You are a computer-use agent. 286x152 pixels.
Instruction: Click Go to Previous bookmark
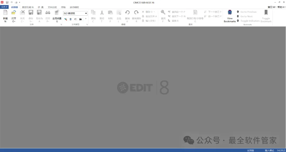tap(247, 12)
